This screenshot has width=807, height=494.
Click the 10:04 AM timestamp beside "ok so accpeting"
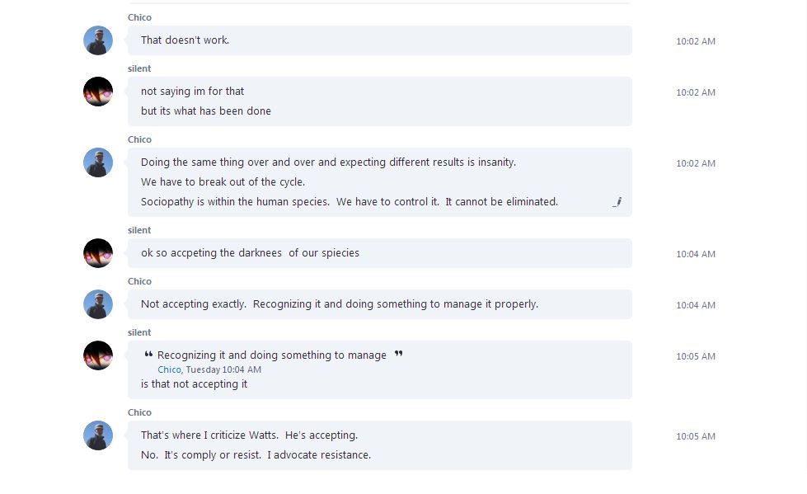[696, 254]
